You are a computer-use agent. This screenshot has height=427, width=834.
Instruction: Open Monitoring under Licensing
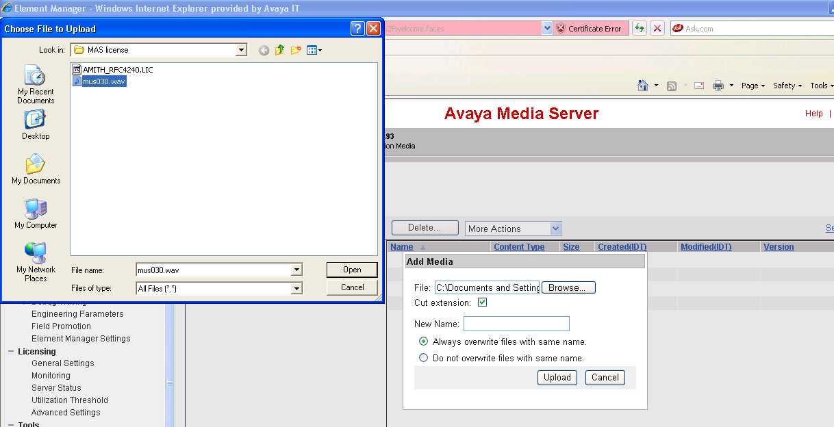pyautogui.click(x=51, y=376)
